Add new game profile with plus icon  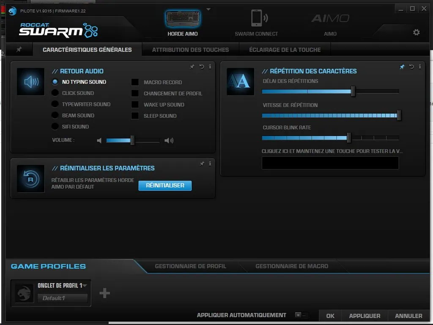point(104,293)
